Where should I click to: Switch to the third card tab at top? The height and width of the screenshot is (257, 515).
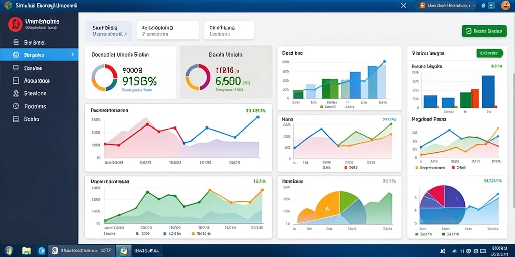click(x=229, y=30)
